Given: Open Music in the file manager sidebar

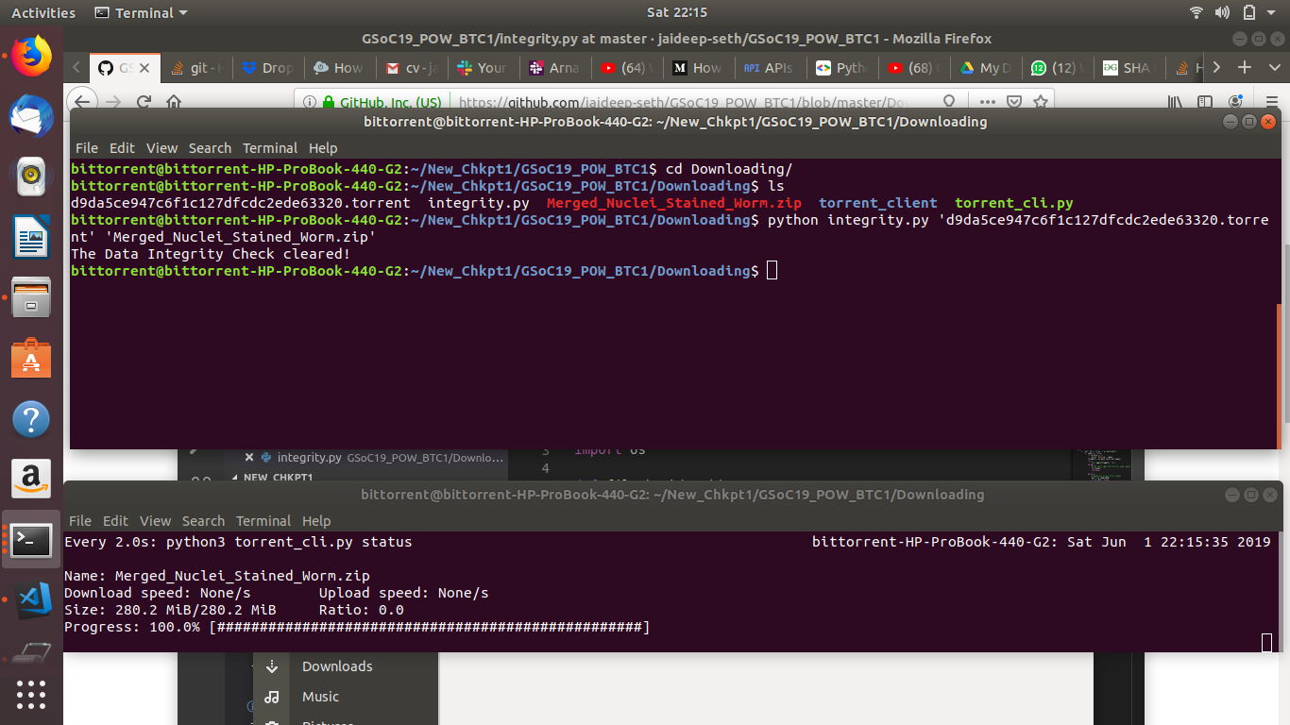Looking at the screenshot, I should 320,697.
